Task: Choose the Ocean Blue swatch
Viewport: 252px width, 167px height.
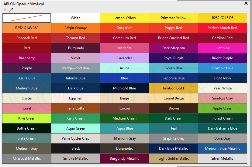Action: pyautogui.click(x=174, y=68)
